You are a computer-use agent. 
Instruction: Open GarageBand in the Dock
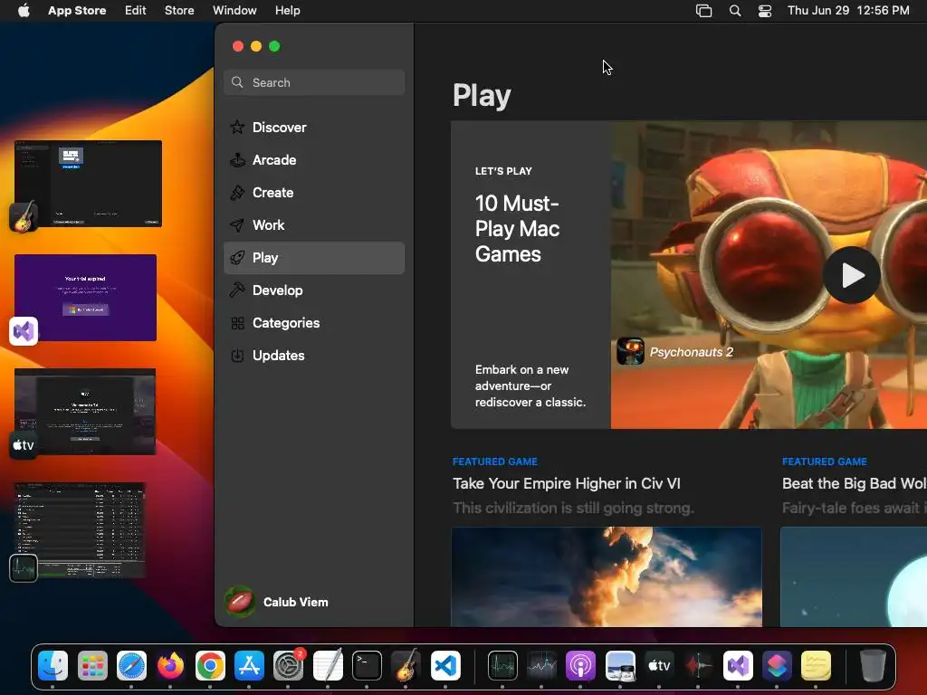406,666
